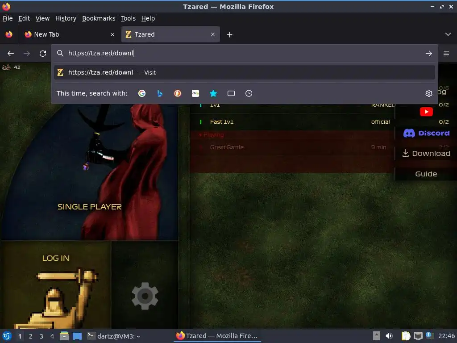
Task: Click the 22:46 clock in taskbar
Action: (x=446, y=336)
